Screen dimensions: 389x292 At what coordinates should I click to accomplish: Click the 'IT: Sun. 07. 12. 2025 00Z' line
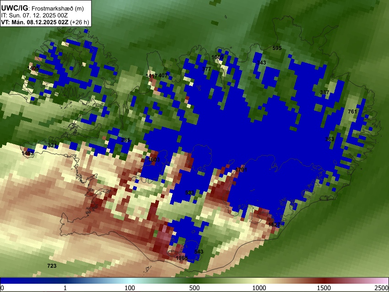[34, 16]
